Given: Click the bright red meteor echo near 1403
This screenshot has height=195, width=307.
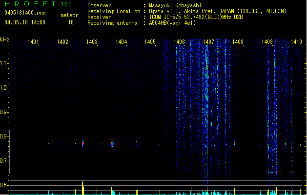Looking at the screenshot, I should coord(83,143).
